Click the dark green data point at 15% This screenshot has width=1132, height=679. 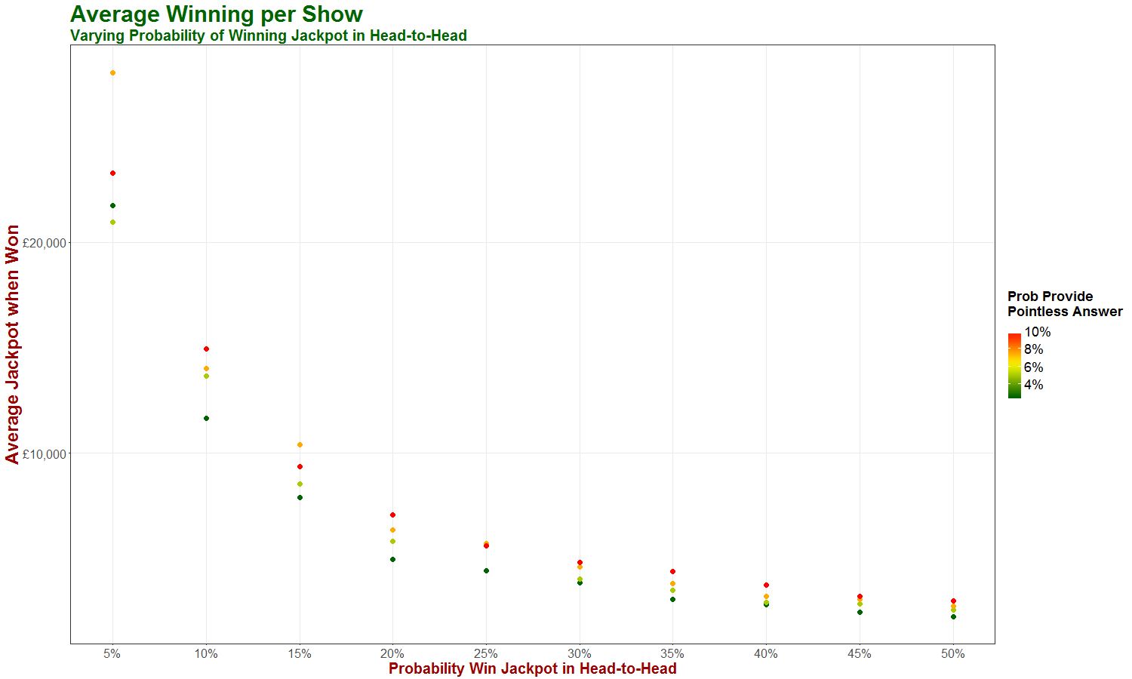pos(300,498)
